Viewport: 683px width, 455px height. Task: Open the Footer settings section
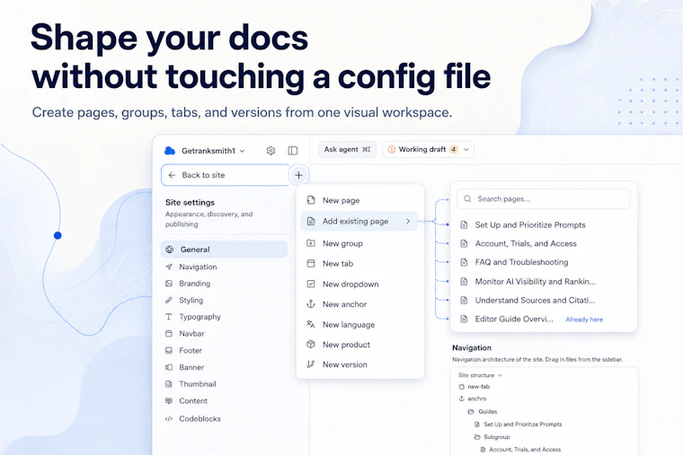[x=224, y=350]
